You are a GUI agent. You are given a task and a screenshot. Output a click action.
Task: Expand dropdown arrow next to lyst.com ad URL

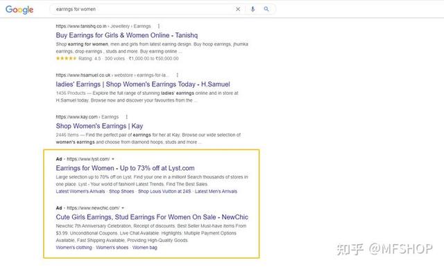113,159
